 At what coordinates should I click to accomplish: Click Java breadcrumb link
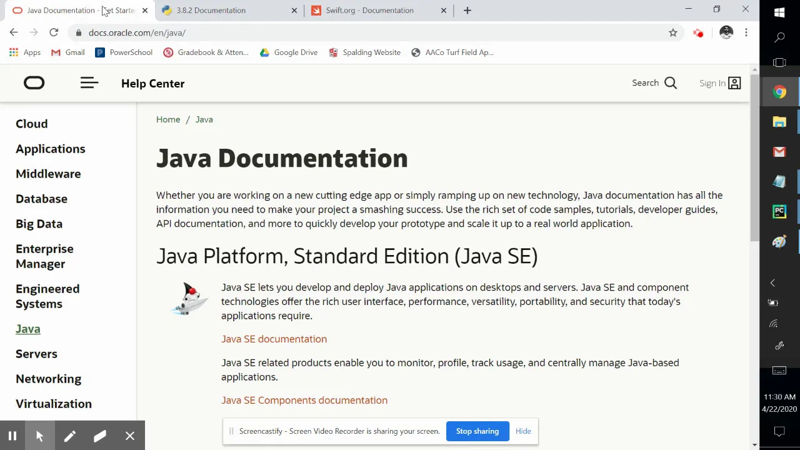tap(204, 119)
